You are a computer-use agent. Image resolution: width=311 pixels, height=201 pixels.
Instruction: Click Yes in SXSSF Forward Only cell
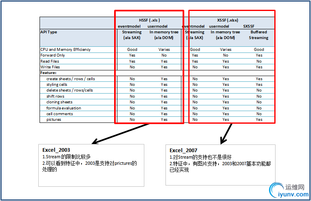[x=259, y=55]
